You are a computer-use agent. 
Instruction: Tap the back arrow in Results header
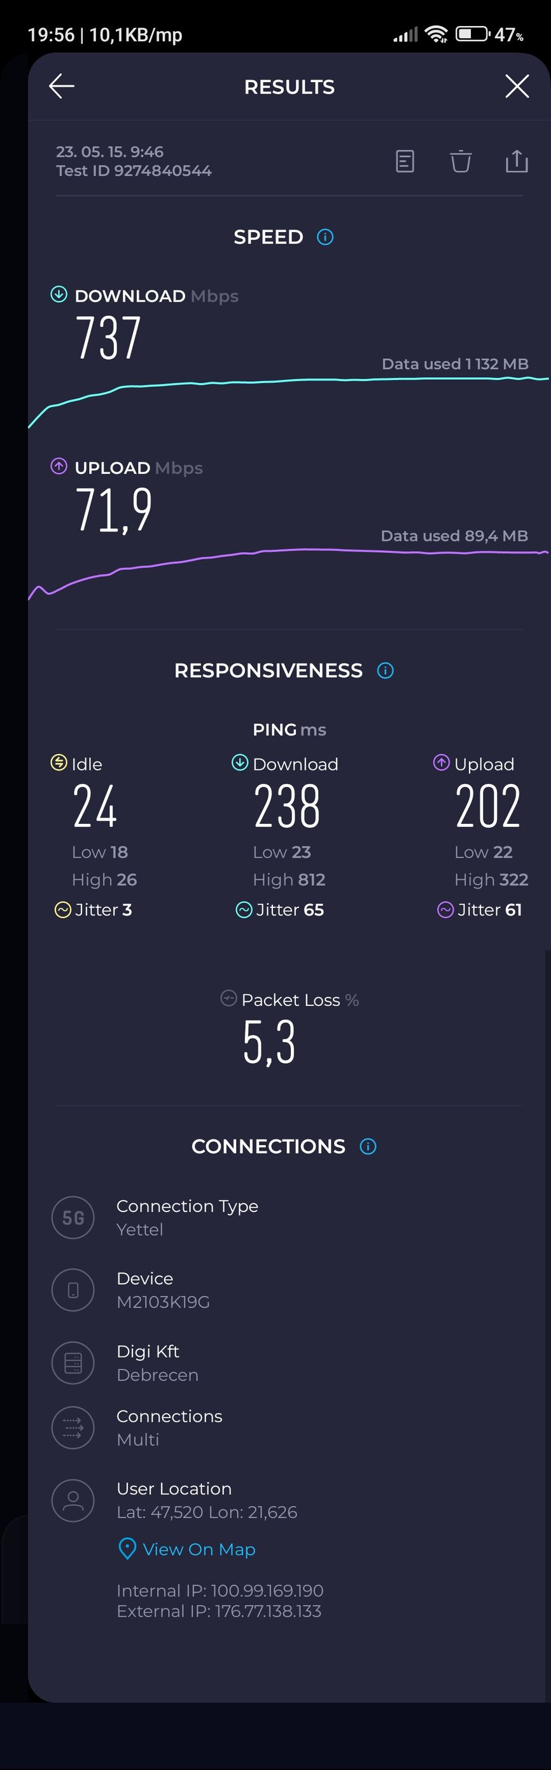(x=62, y=87)
